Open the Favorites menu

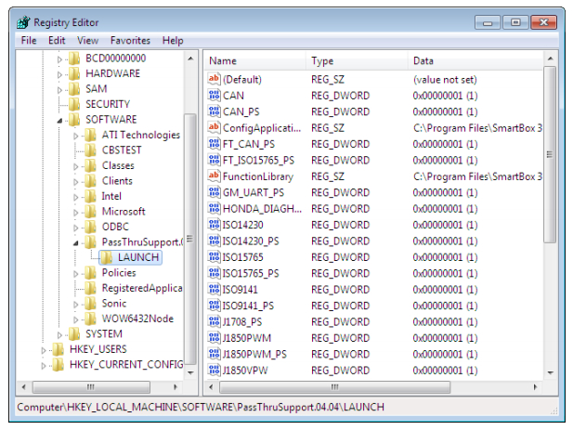pos(130,41)
